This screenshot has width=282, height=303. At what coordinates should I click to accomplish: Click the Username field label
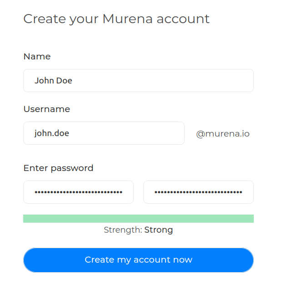46,109
